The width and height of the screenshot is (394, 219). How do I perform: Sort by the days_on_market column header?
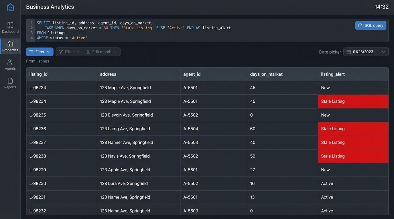pos(266,74)
